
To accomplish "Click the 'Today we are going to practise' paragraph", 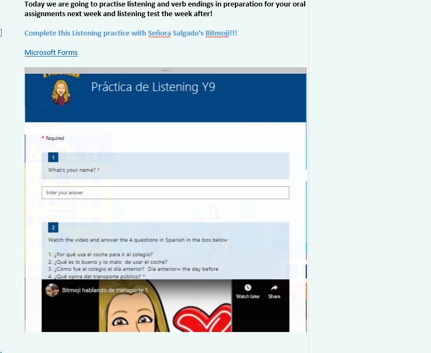I will click(165, 9).
